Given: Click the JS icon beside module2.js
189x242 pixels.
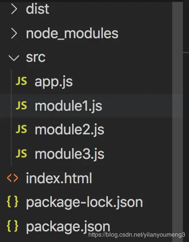Looking at the screenshot, I should tap(21, 129).
